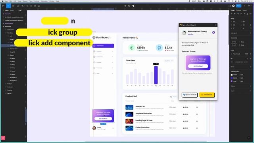Screen dimensions: 254x143
Task: Start audio conversation with headphones icon
Action: click(x=229, y=6)
